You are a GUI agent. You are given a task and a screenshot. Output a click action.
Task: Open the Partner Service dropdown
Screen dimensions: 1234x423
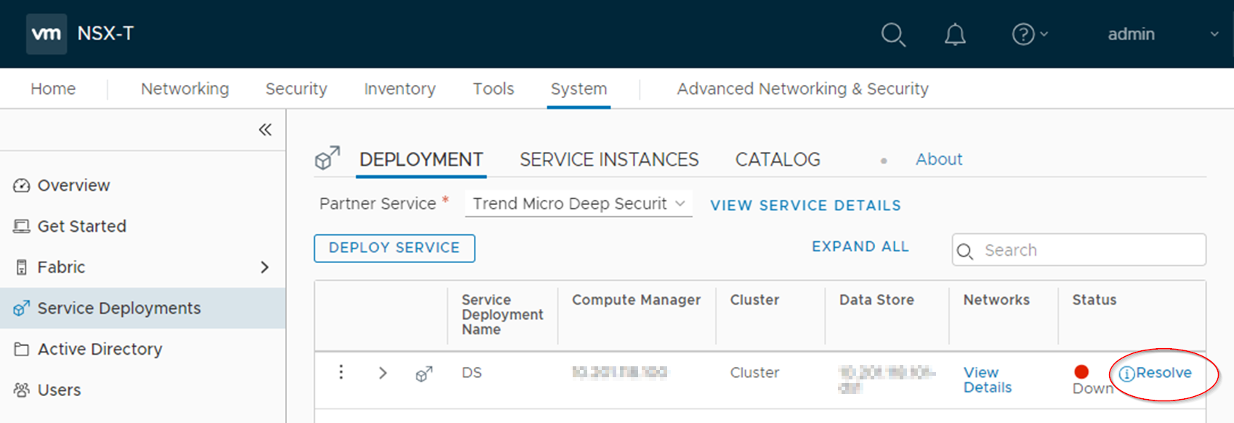point(578,204)
